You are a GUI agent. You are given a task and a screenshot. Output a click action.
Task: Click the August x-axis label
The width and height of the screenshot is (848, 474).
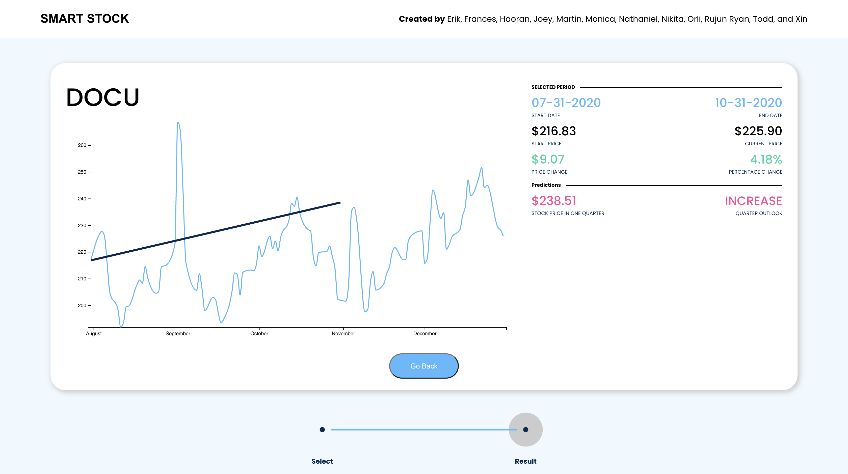coord(94,333)
